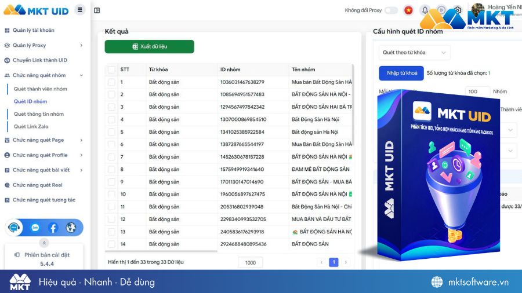Image resolution: width=522 pixels, height=293 pixels.
Task: Click the Phiên bản cài đặt icon
Action: click(x=17, y=255)
